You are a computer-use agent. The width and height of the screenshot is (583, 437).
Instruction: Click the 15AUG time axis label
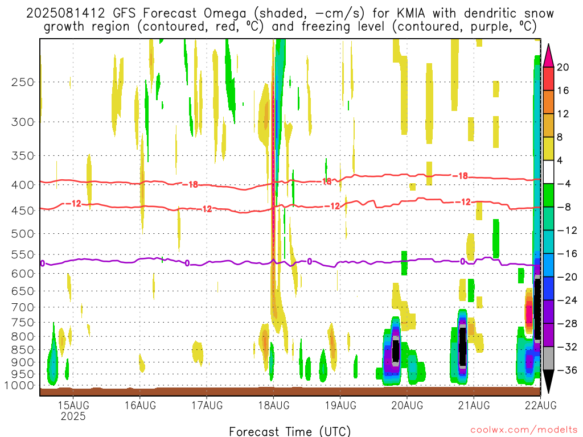[x=73, y=405]
